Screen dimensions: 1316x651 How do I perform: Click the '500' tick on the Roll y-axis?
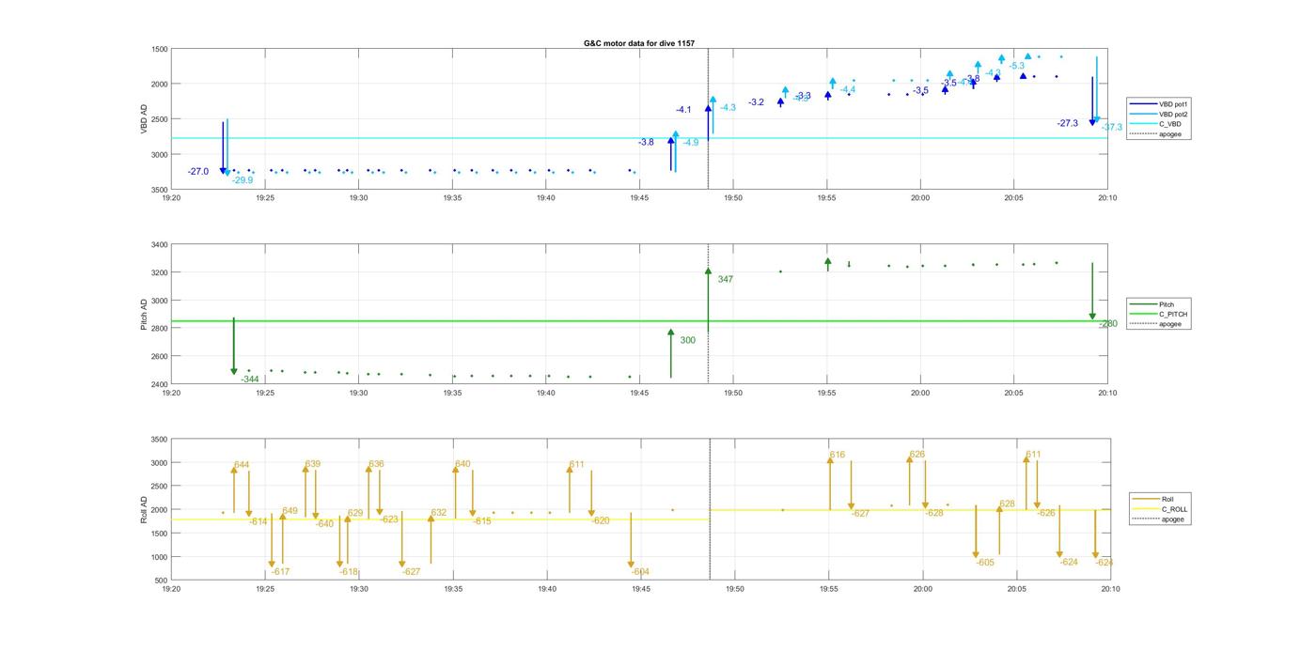[162, 581]
